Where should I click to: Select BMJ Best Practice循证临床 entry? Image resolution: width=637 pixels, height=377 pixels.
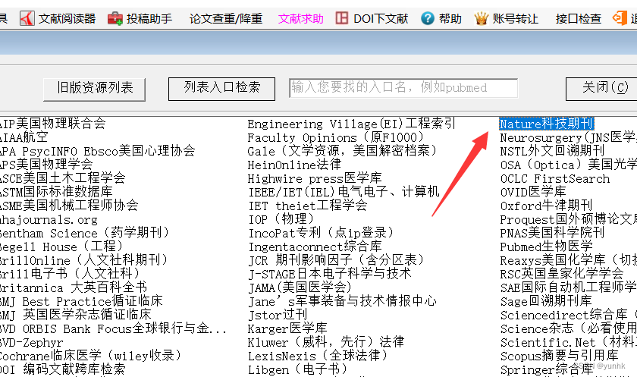click(81, 301)
